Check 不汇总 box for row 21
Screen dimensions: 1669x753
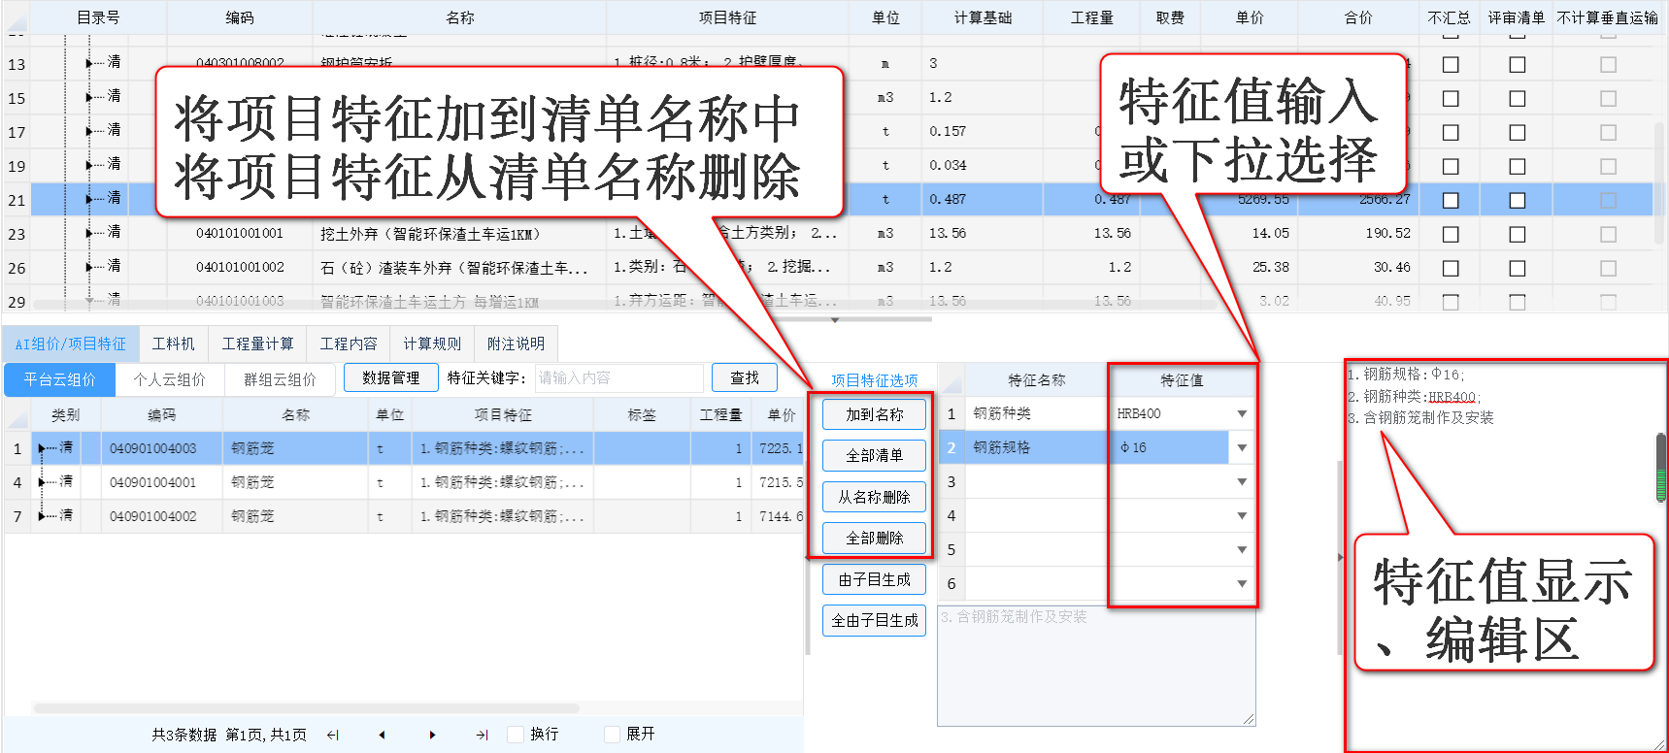1451,200
